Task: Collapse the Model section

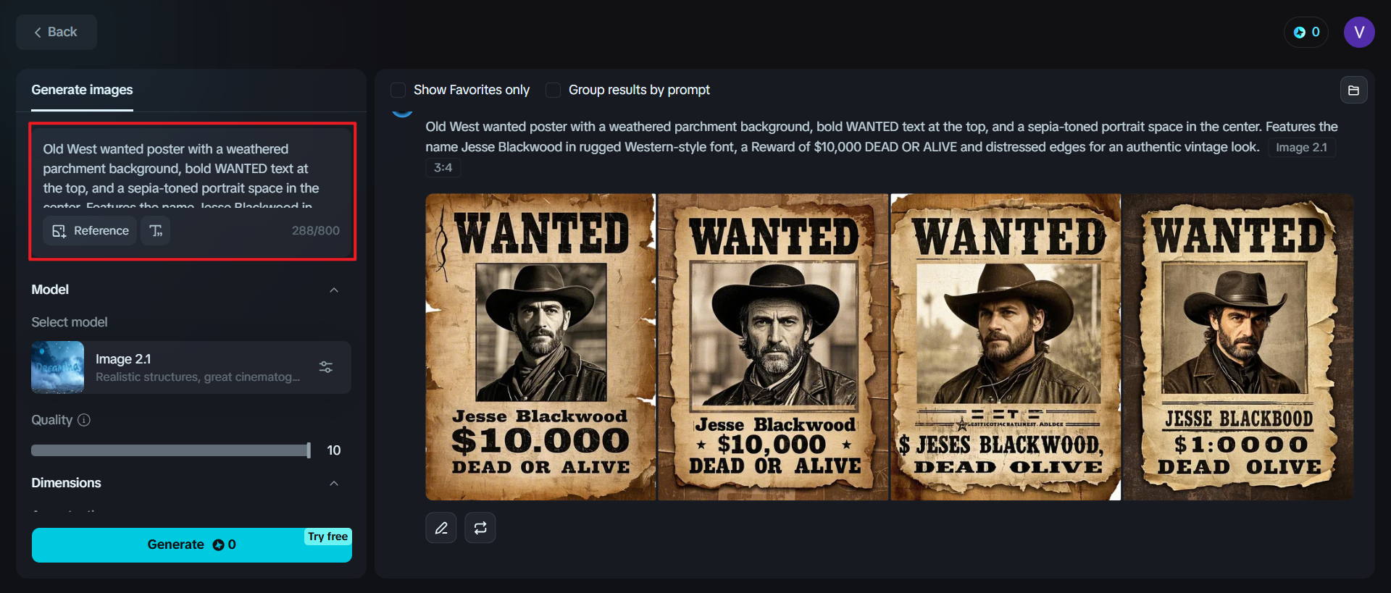Action: 334,290
